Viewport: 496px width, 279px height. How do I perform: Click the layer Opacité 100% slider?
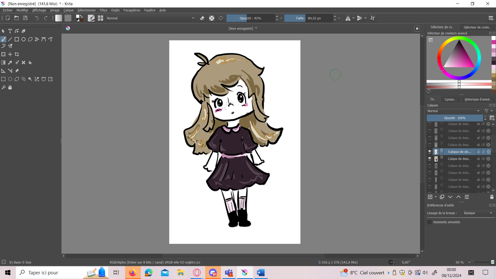(x=454, y=118)
